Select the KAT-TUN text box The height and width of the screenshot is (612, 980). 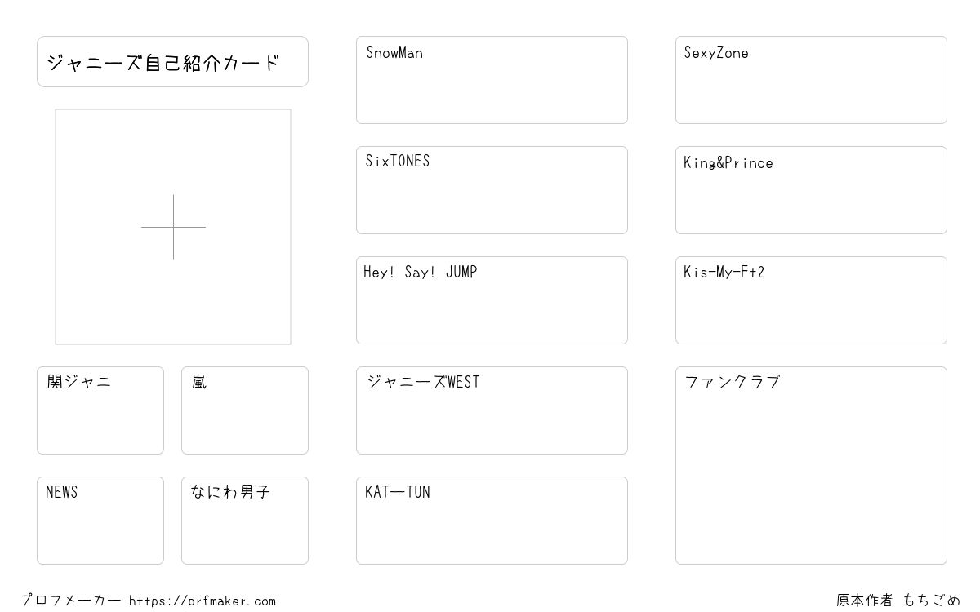492,521
